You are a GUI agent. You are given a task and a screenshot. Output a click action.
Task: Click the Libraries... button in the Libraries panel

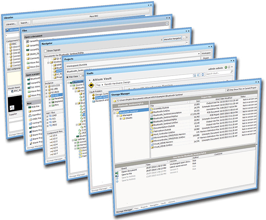(11, 24)
